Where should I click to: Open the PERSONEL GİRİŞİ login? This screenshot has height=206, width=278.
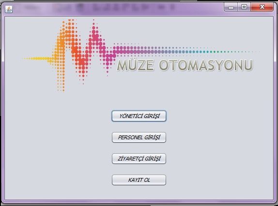pos(139,137)
